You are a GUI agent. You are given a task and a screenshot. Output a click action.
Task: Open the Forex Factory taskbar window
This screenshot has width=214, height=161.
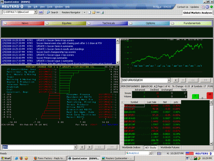(x=49, y=158)
